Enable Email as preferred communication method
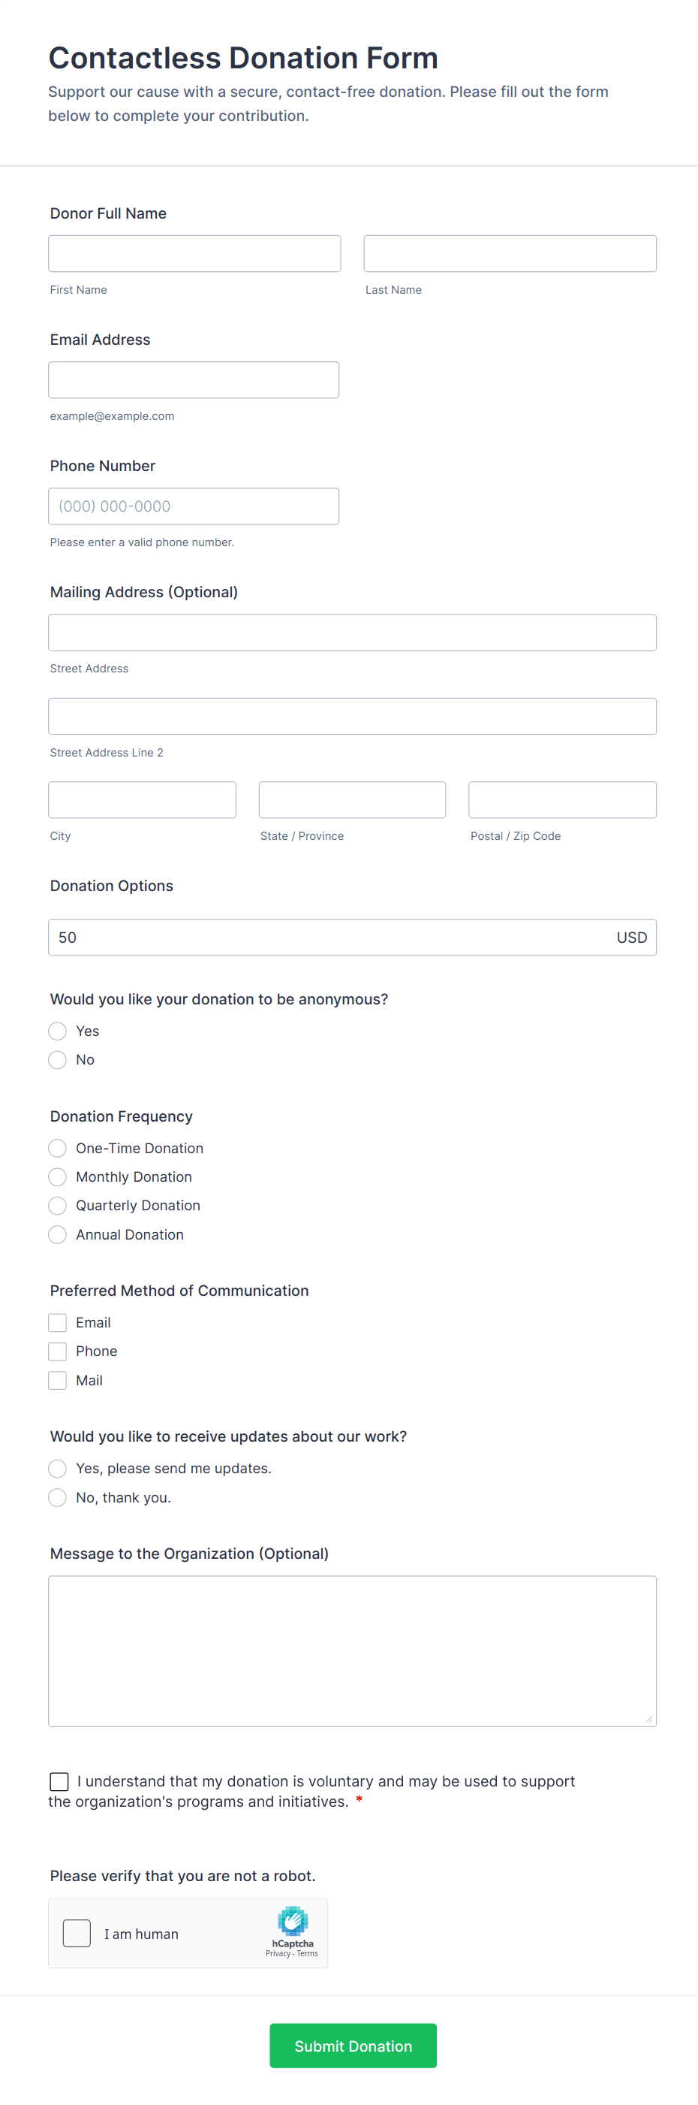 click(57, 1322)
